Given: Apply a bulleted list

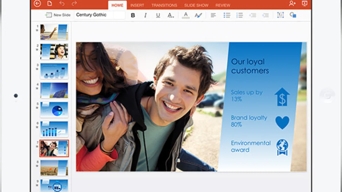Looking at the screenshot, I should tap(227, 15).
